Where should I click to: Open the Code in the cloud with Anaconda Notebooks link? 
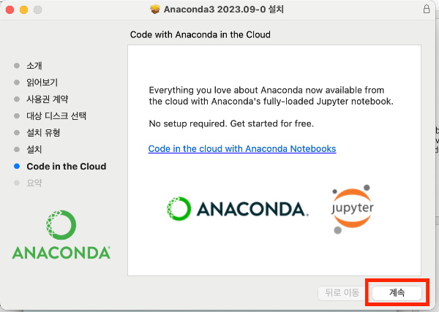(242, 149)
